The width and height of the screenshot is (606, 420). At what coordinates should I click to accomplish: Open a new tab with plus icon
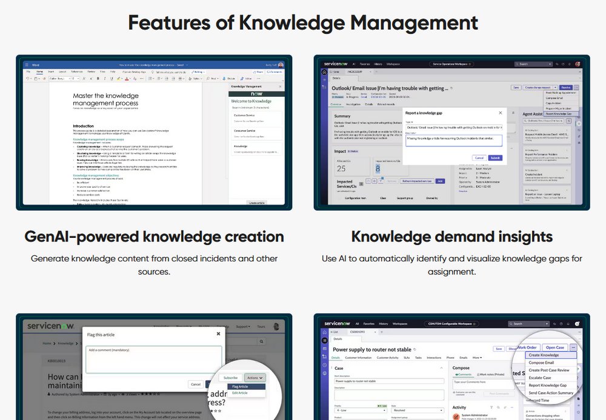coord(381,332)
